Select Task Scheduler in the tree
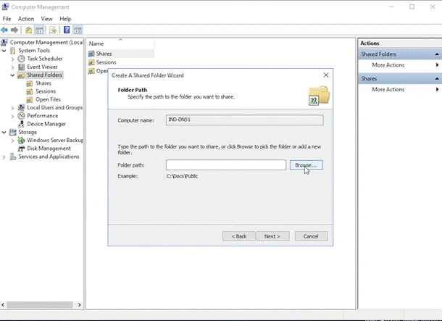Viewport: 442px width, 321px height. point(45,59)
